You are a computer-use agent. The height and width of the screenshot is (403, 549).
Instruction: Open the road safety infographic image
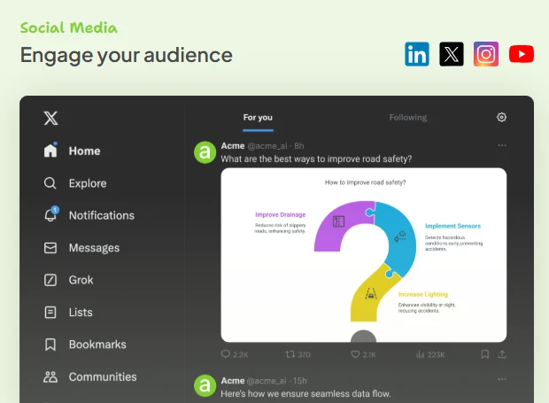pyautogui.click(x=363, y=255)
